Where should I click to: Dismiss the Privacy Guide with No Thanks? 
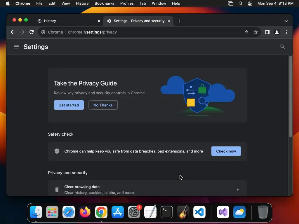coord(103,105)
